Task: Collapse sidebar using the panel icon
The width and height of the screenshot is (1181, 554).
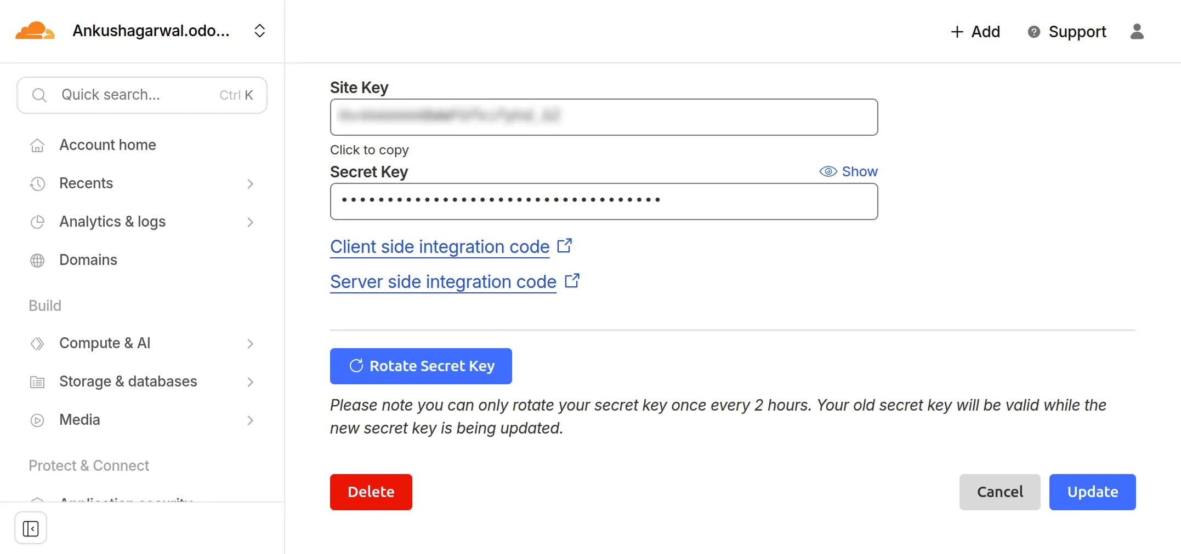Action: coord(31,528)
